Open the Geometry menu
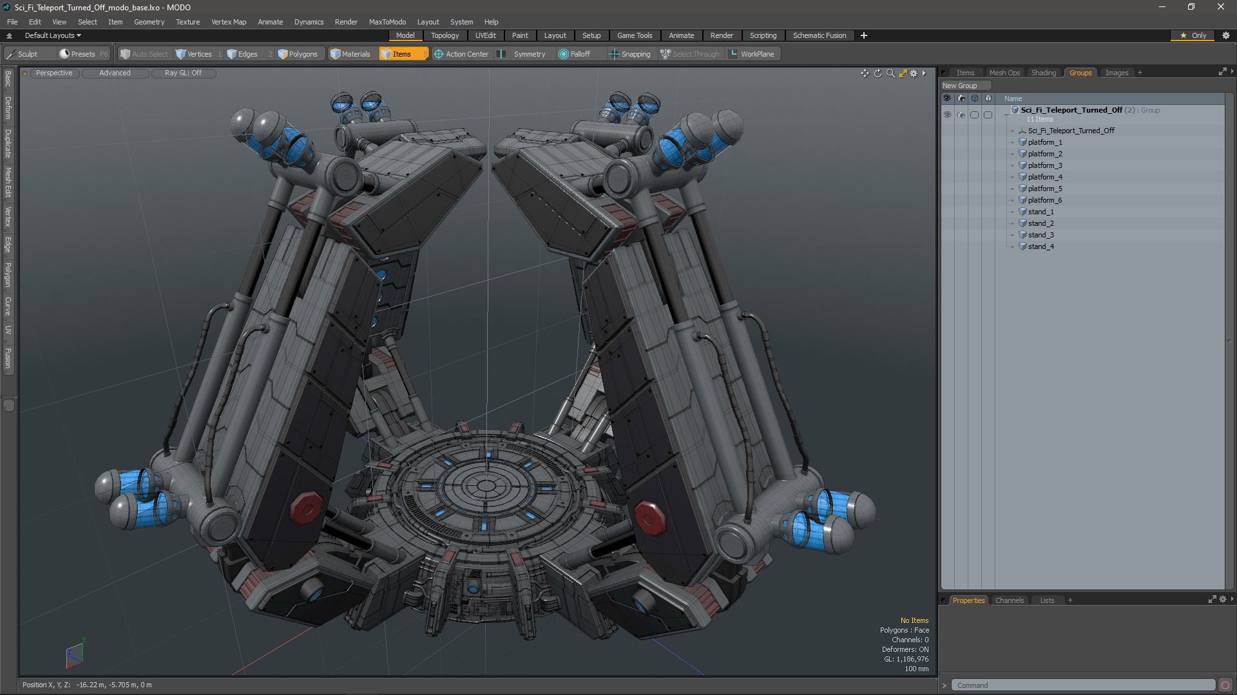This screenshot has height=695, width=1237. point(149,22)
